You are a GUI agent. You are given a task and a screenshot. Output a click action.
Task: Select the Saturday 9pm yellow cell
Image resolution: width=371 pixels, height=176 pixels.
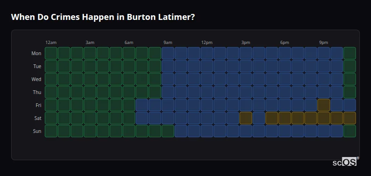click(324, 118)
